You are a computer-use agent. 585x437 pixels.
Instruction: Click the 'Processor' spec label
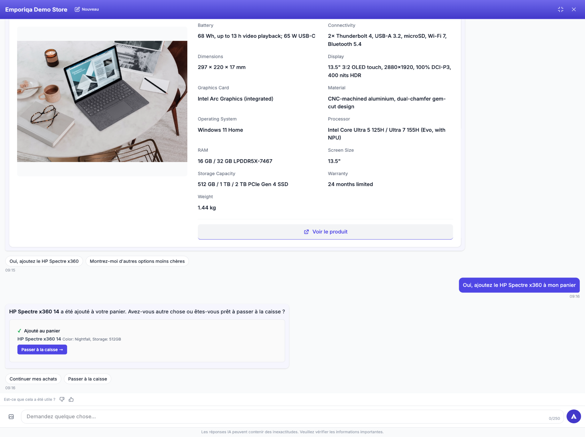[339, 119]
